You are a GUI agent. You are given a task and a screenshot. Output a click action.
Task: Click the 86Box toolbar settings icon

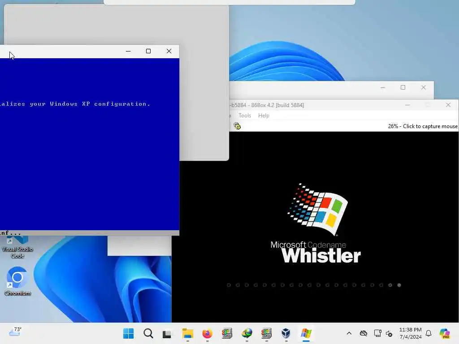[237, 126]
